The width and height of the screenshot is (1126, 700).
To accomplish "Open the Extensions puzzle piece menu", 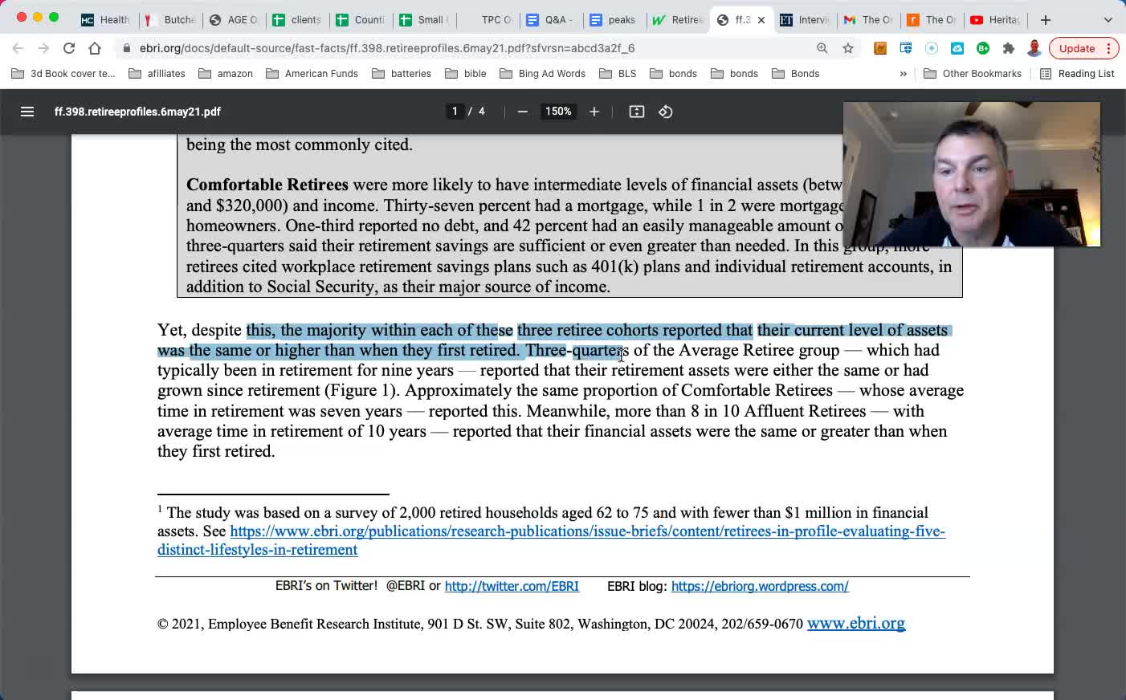I will [x=1009, y=48].
